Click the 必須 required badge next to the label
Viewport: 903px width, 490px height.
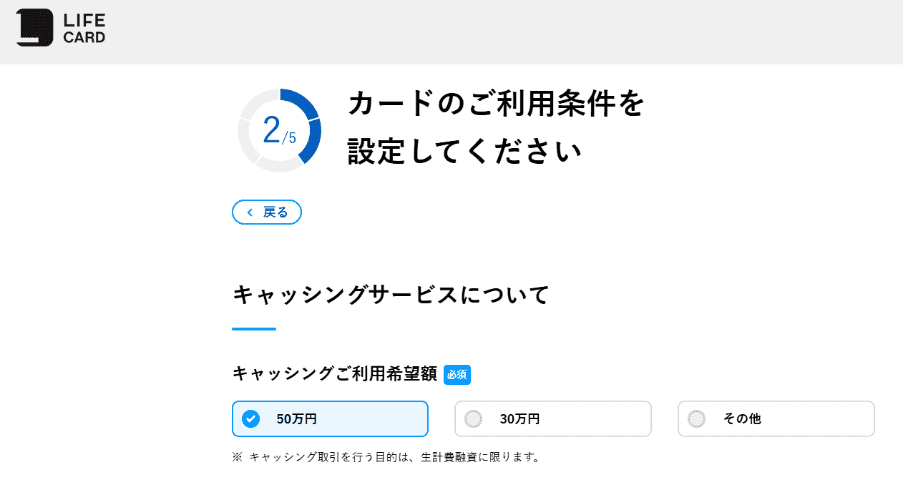[457, 374]
